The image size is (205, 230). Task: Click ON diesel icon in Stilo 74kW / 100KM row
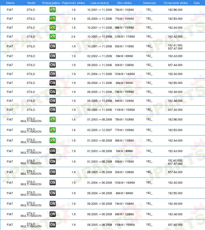click(53, 92)
